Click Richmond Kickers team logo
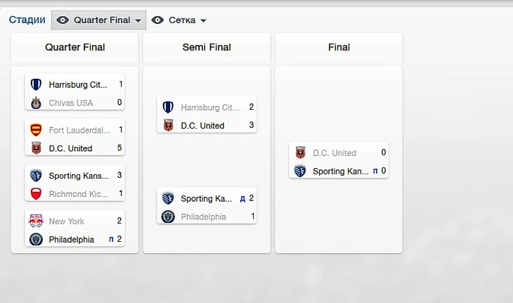The height and width of the screenshot is (303, 513). (x=36, y=193)
